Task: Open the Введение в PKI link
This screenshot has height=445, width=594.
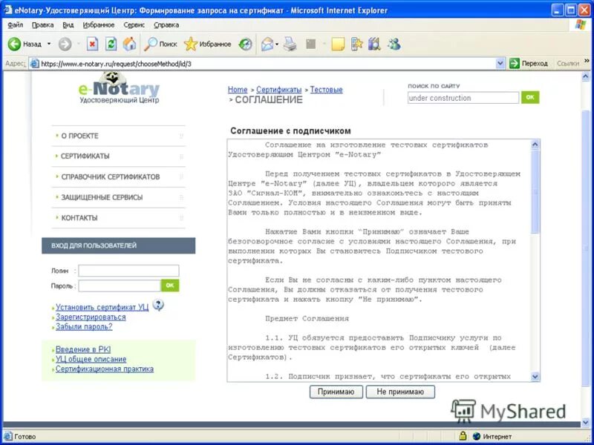Action: pos(83,349)
